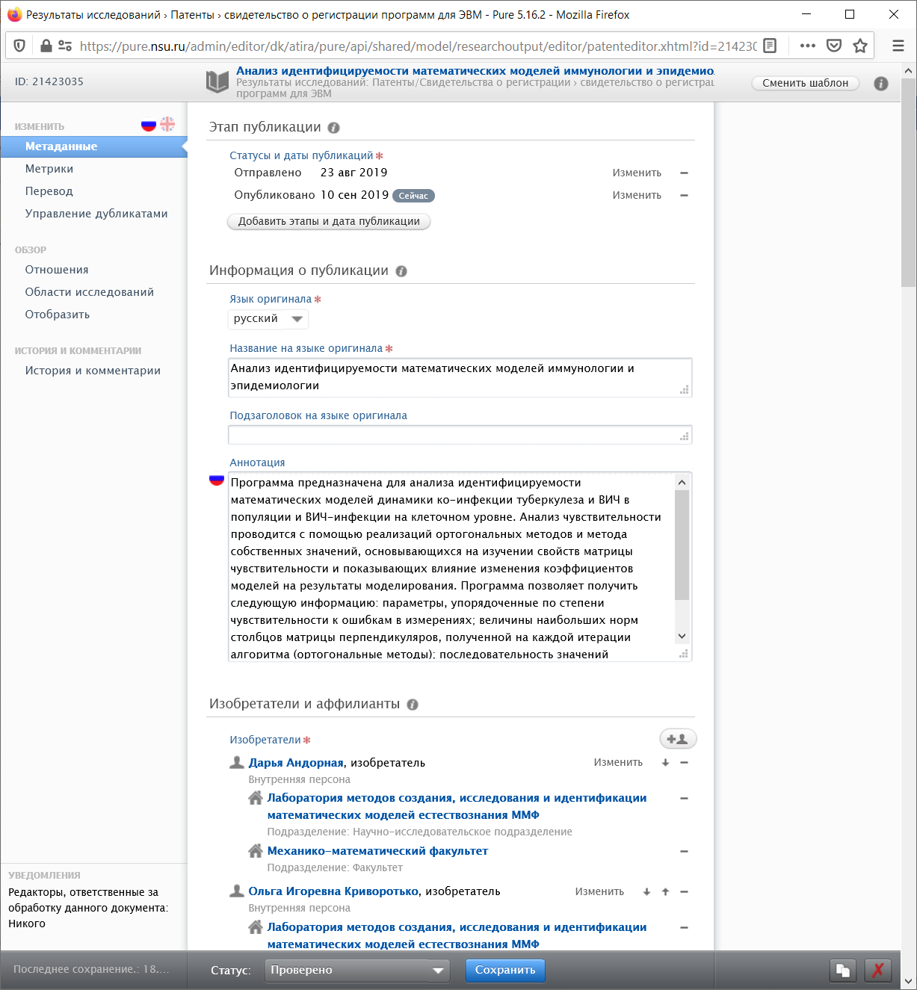Open Ольга Игоревна Криворотько person link

coord(333,891)
